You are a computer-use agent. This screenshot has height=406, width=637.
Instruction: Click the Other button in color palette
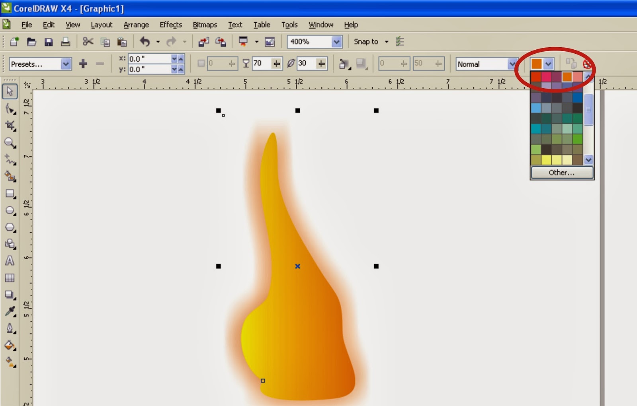tap(561, 173)
